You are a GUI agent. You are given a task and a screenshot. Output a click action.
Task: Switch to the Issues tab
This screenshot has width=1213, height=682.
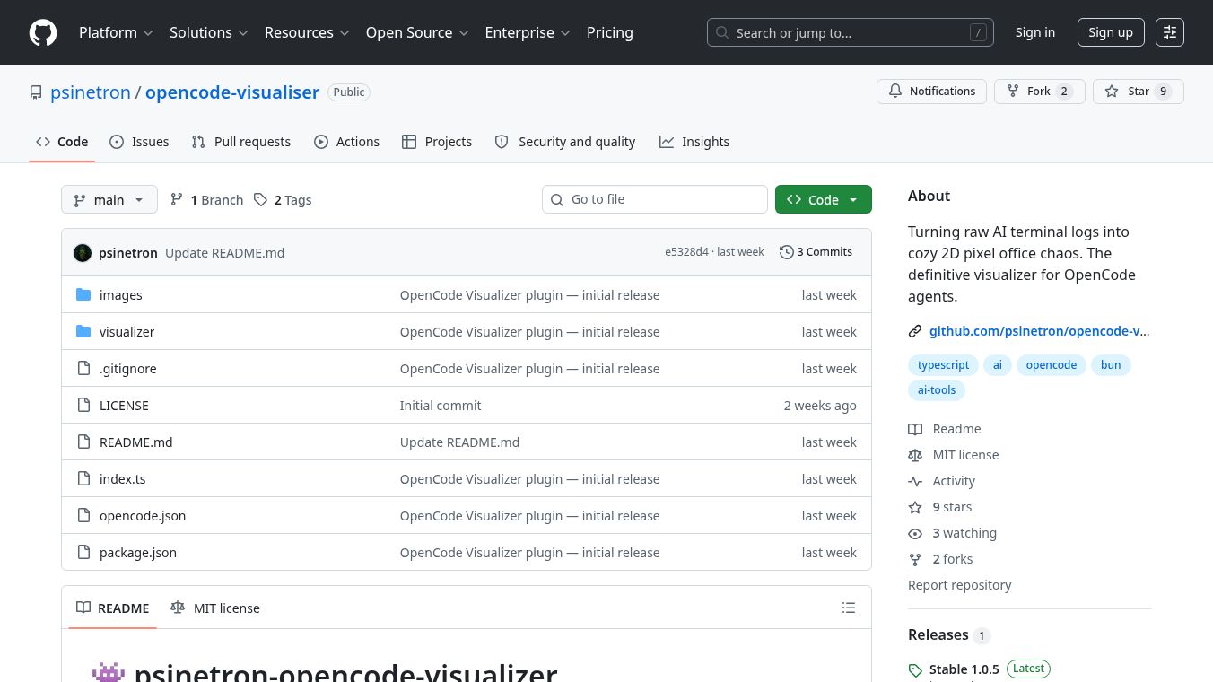pos(139,142)
